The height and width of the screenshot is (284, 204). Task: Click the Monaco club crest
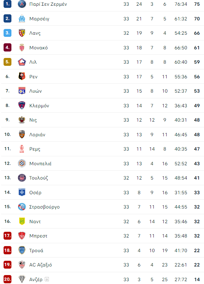click(22, 48)
